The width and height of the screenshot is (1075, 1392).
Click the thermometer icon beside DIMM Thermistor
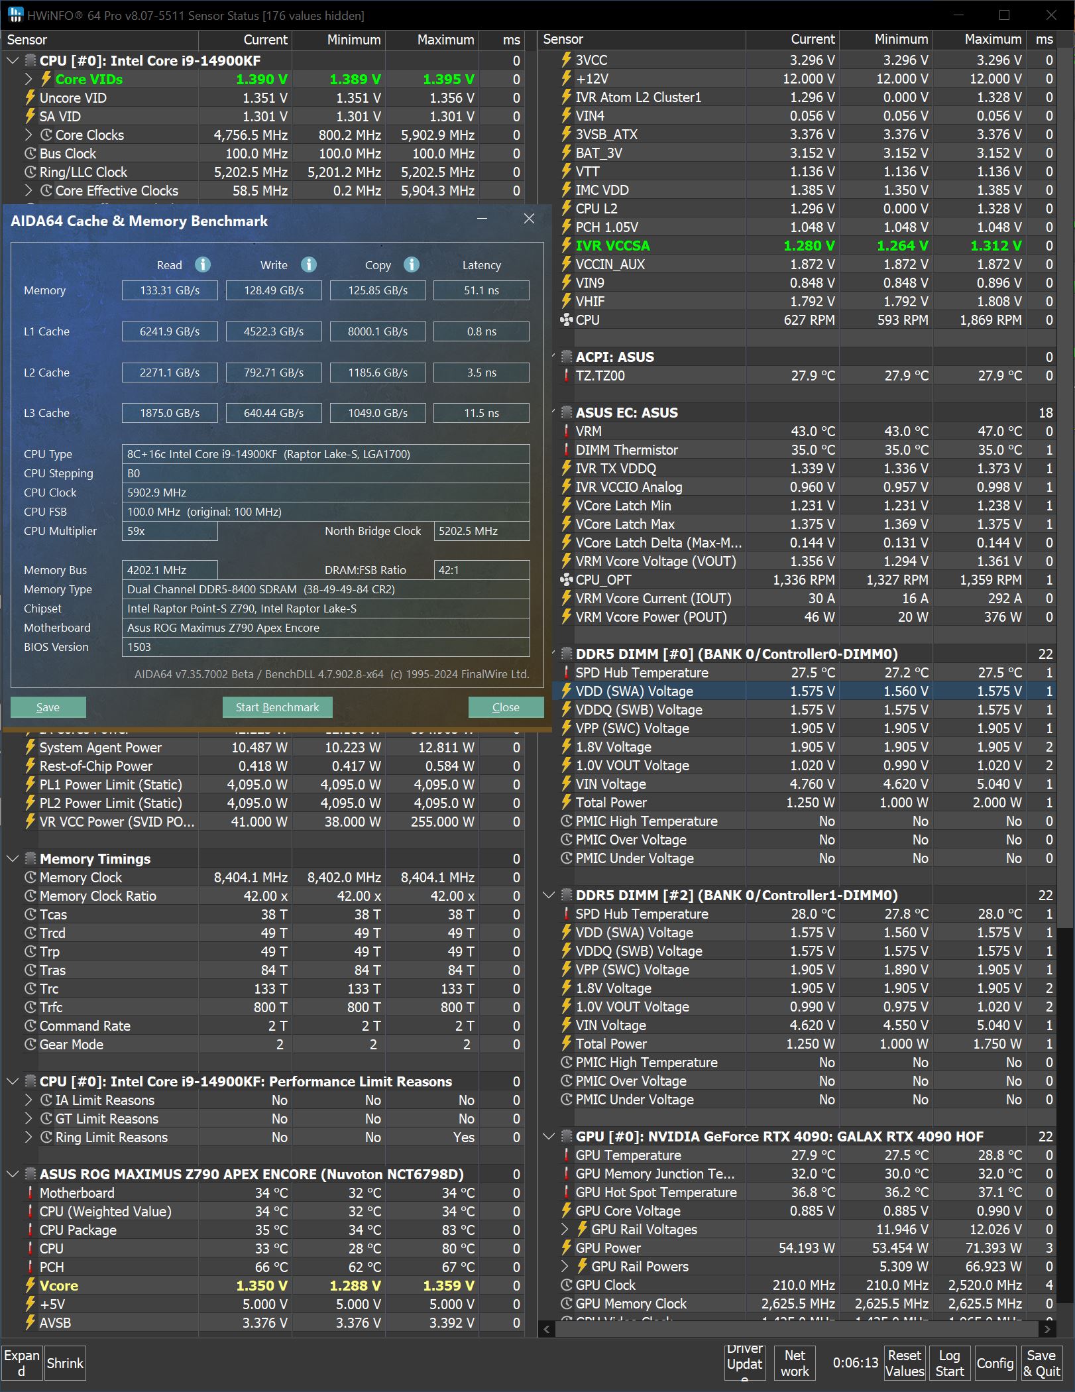(567, 449)
